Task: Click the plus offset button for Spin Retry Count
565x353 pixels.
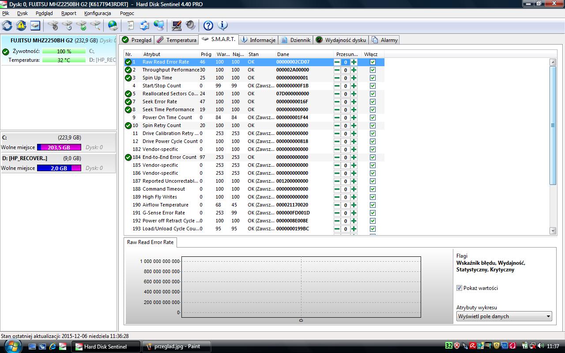Action: click(354, 126)
